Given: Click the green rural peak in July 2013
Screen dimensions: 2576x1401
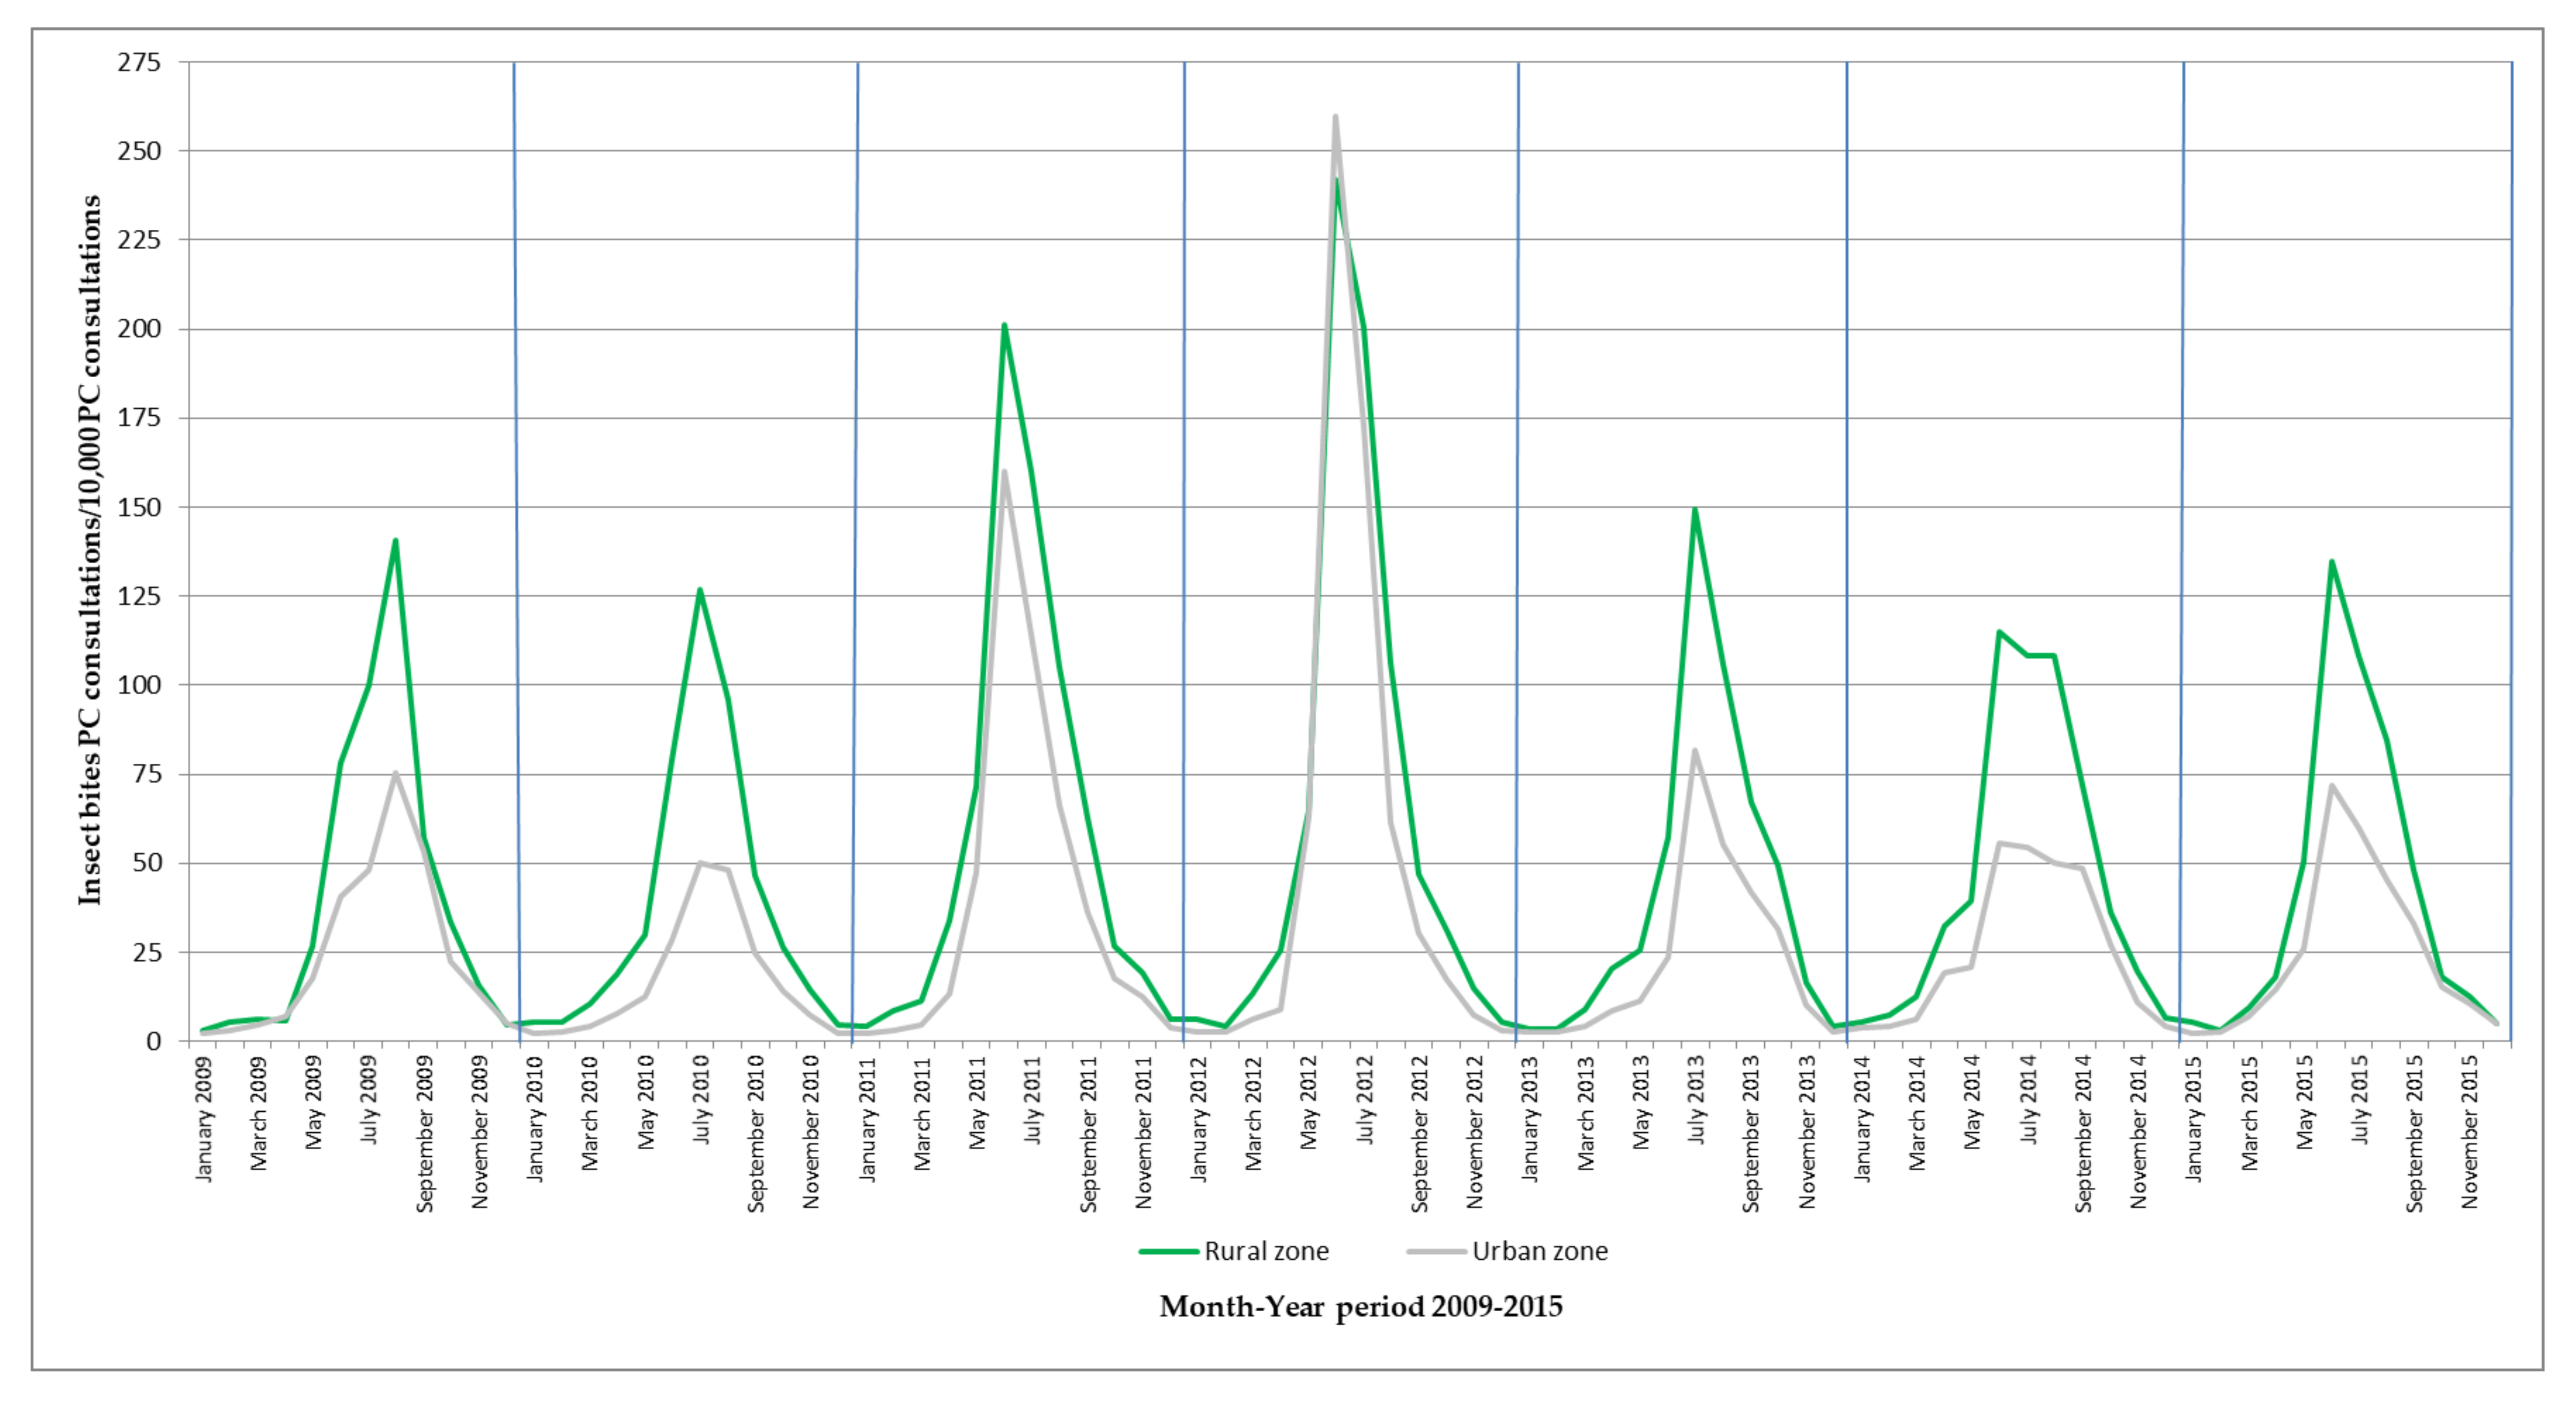Looking at the screenshot, I should (x=1695, y=510).
